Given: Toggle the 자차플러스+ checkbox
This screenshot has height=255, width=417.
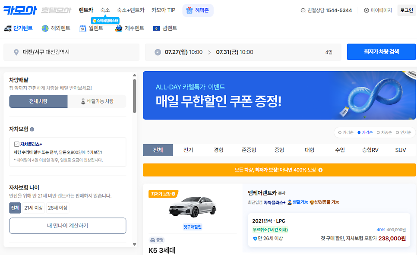Looking at the screenshot, I should pos(17,144).
